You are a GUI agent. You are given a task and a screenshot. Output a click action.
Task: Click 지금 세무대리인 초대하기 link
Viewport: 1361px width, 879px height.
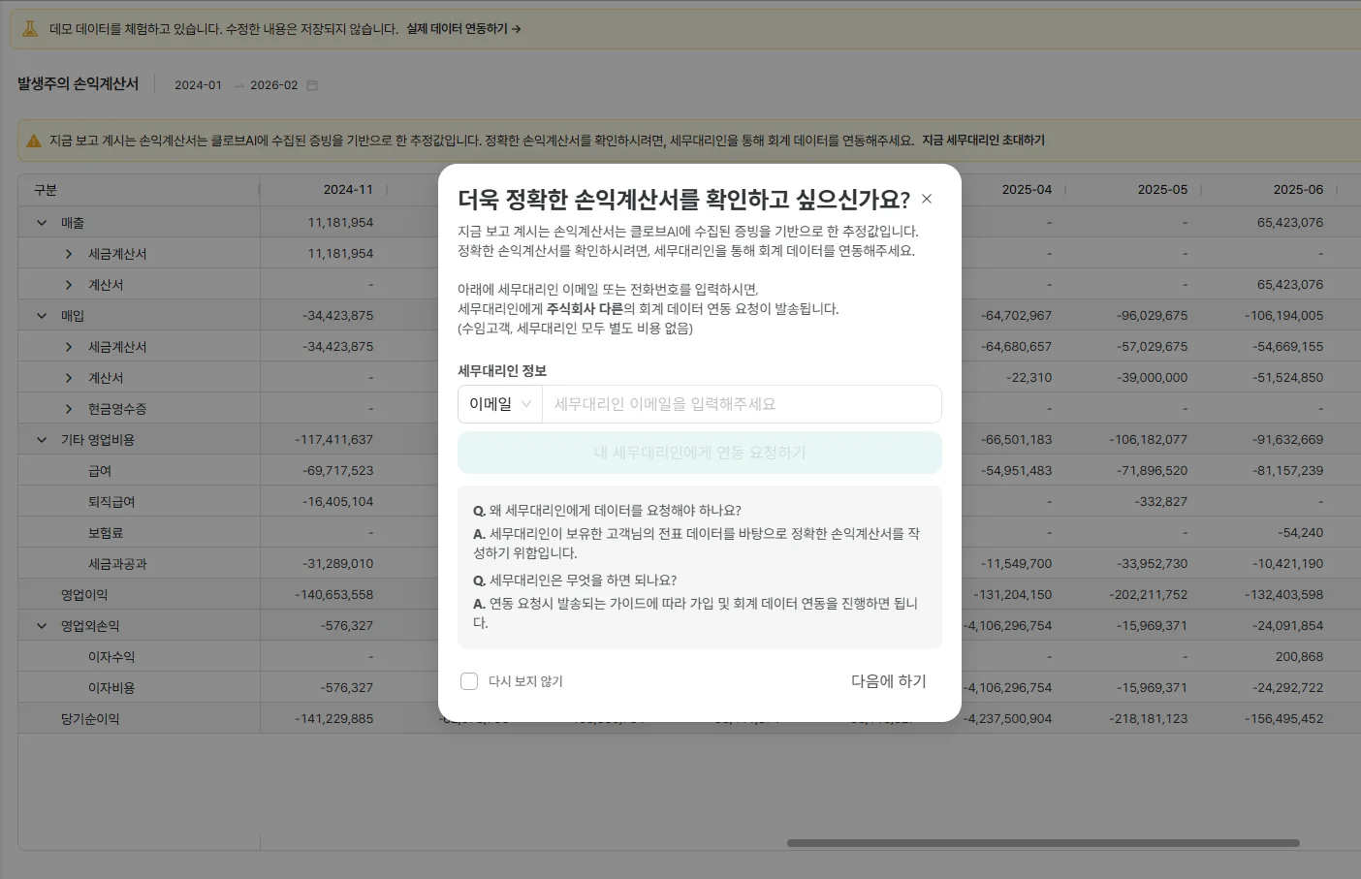tap(983, 141)
